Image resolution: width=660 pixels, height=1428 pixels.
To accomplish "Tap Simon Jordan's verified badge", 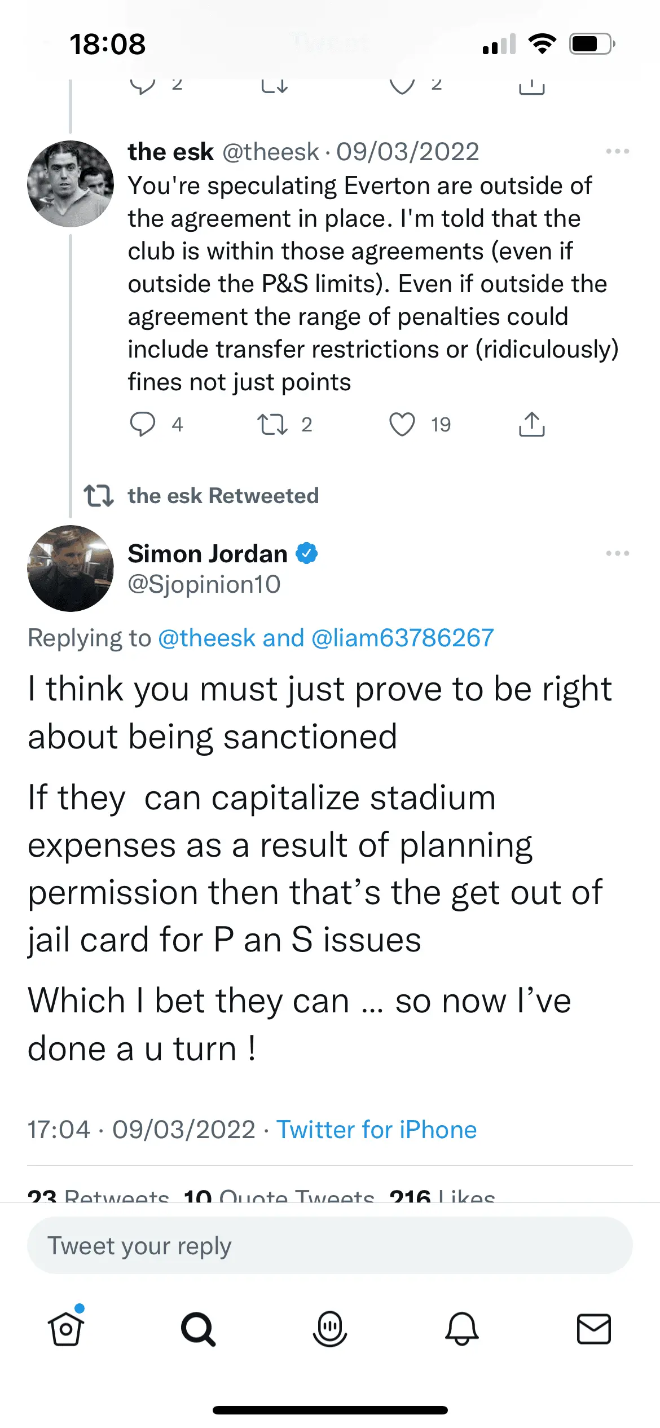I will (x=307, y=553).
